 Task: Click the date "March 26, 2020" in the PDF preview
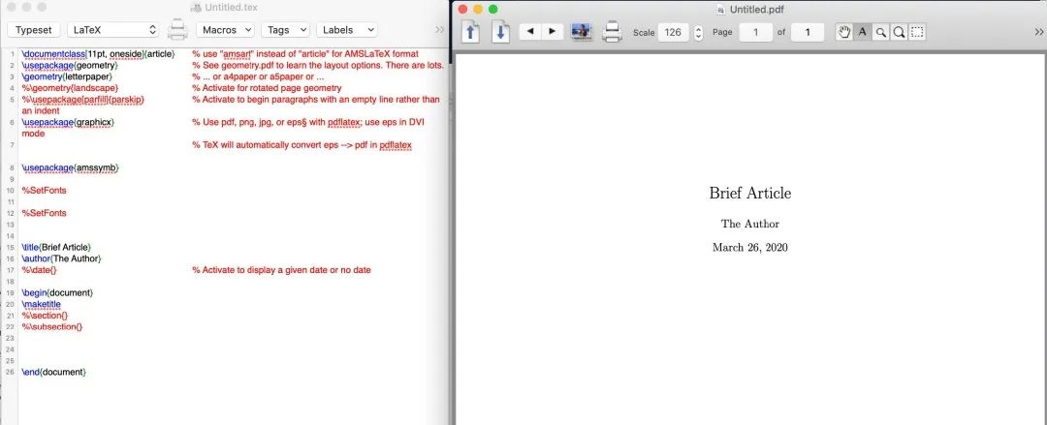(749, 248)
